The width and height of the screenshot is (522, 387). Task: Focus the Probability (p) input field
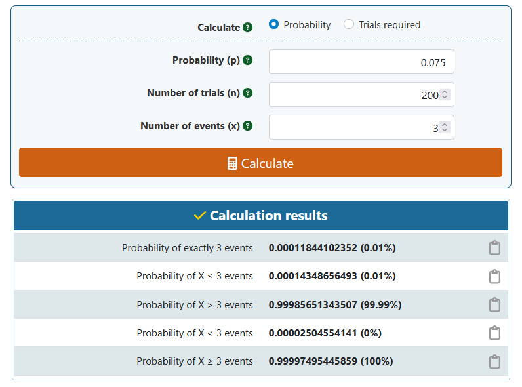click(361, 62)
